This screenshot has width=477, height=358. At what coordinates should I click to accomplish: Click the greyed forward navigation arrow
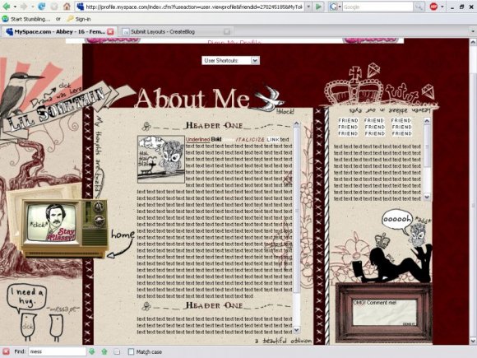pos(23,7)
